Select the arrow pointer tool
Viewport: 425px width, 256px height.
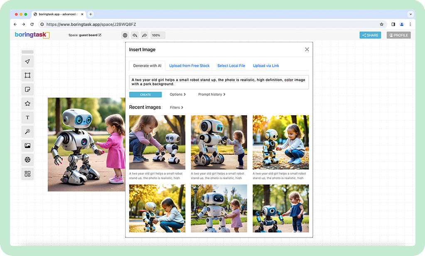pyautogui.click(x=27, y=61)
